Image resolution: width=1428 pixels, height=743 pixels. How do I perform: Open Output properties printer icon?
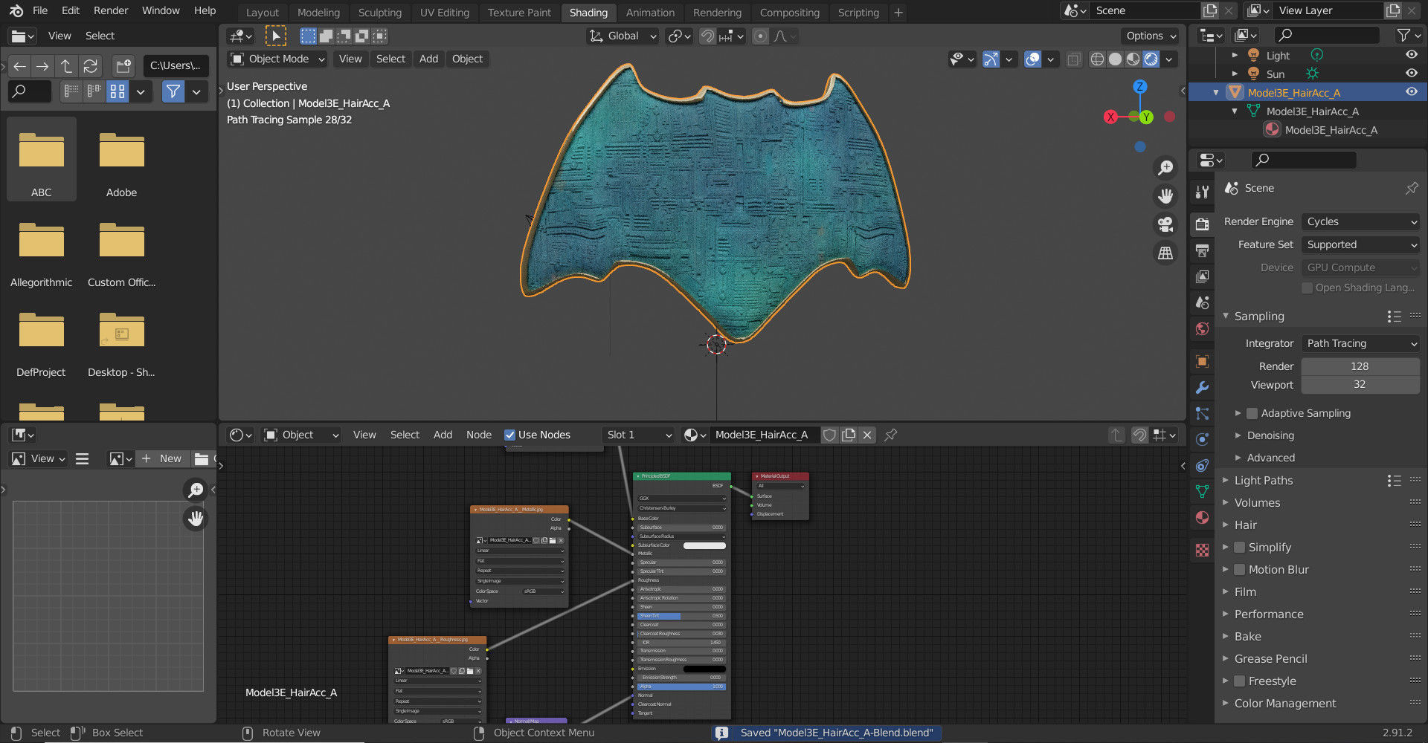coord(1202,250)
